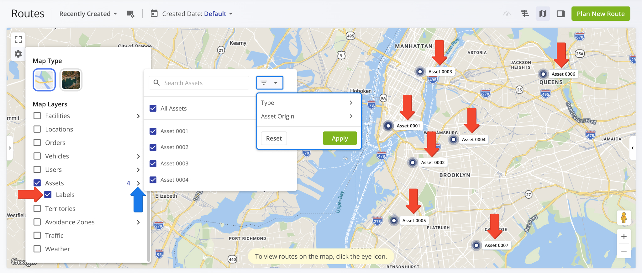Open the Created Date calendar icon

click(x=154, y=13)
